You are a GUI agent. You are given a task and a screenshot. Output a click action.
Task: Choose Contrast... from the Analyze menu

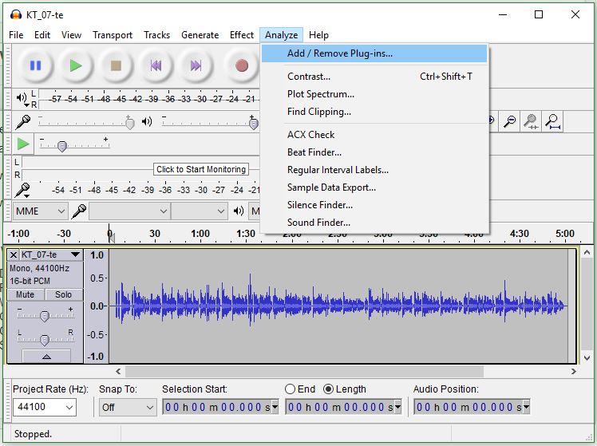pyautogui.click(x=374, y=77)
